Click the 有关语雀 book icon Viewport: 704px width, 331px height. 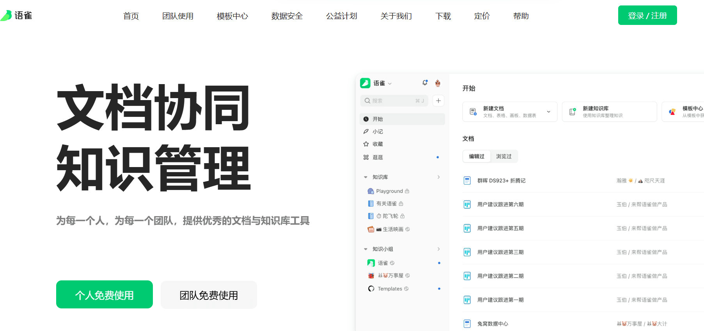click(371, 204)
